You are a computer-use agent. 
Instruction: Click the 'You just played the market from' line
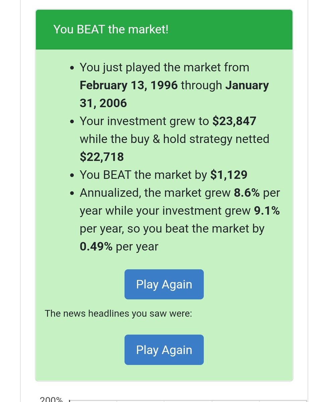click(165, 67)
